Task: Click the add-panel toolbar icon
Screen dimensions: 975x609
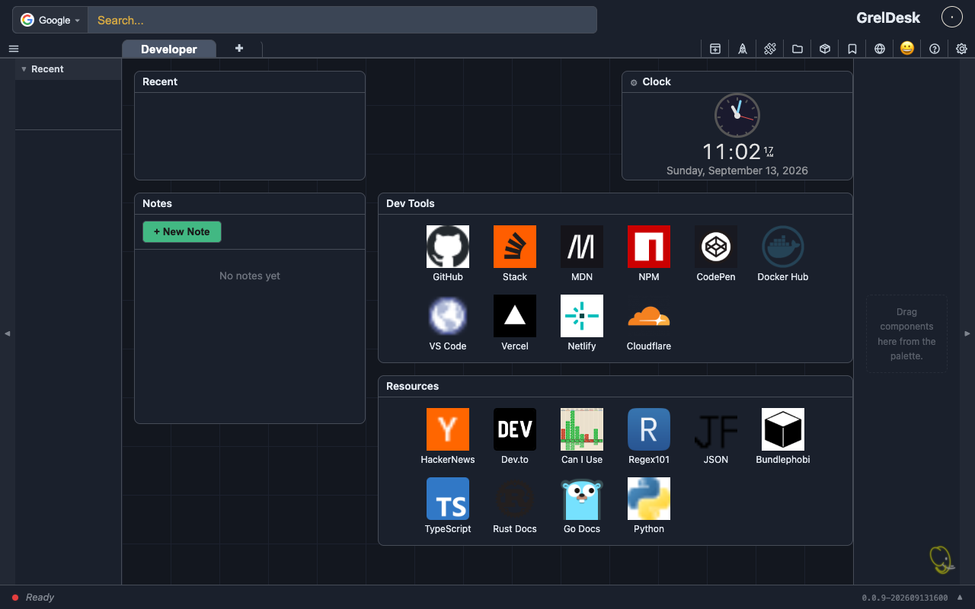Action: 715,49
